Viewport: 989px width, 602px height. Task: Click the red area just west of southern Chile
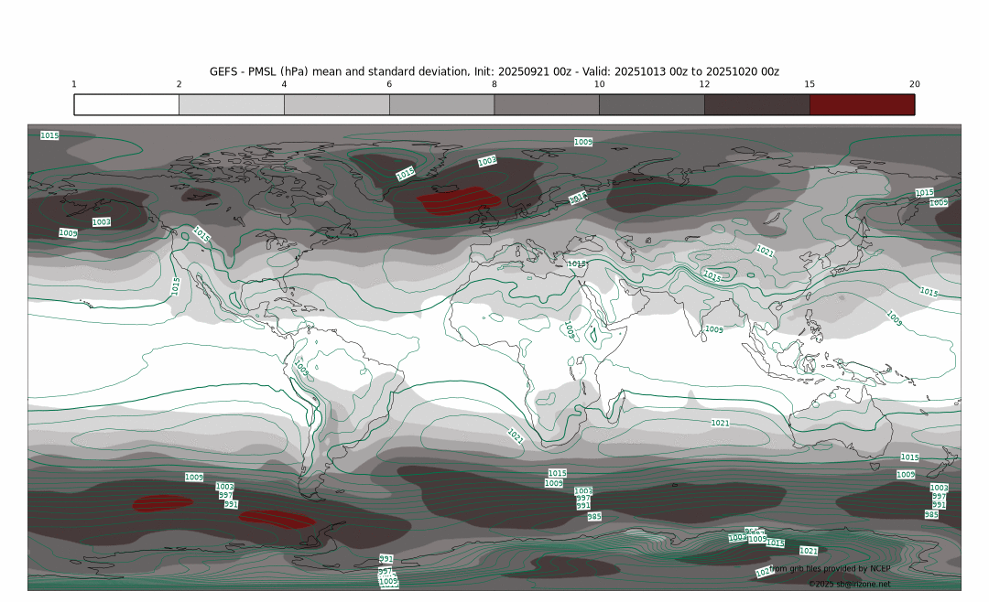click(277, 519)
